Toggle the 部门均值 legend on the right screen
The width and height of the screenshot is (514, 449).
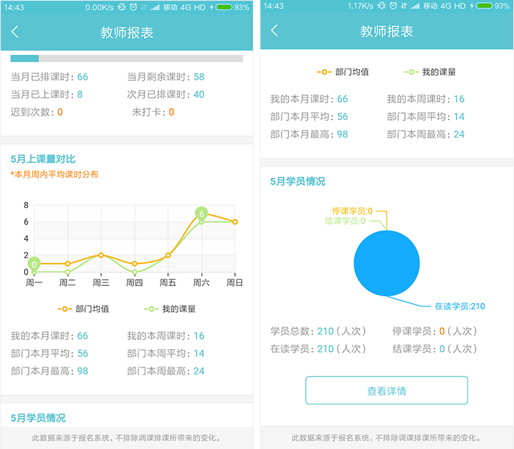[x=343, y=72]
